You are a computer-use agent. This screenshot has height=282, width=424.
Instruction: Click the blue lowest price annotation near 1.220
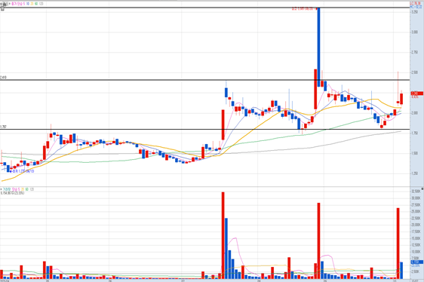23,171
